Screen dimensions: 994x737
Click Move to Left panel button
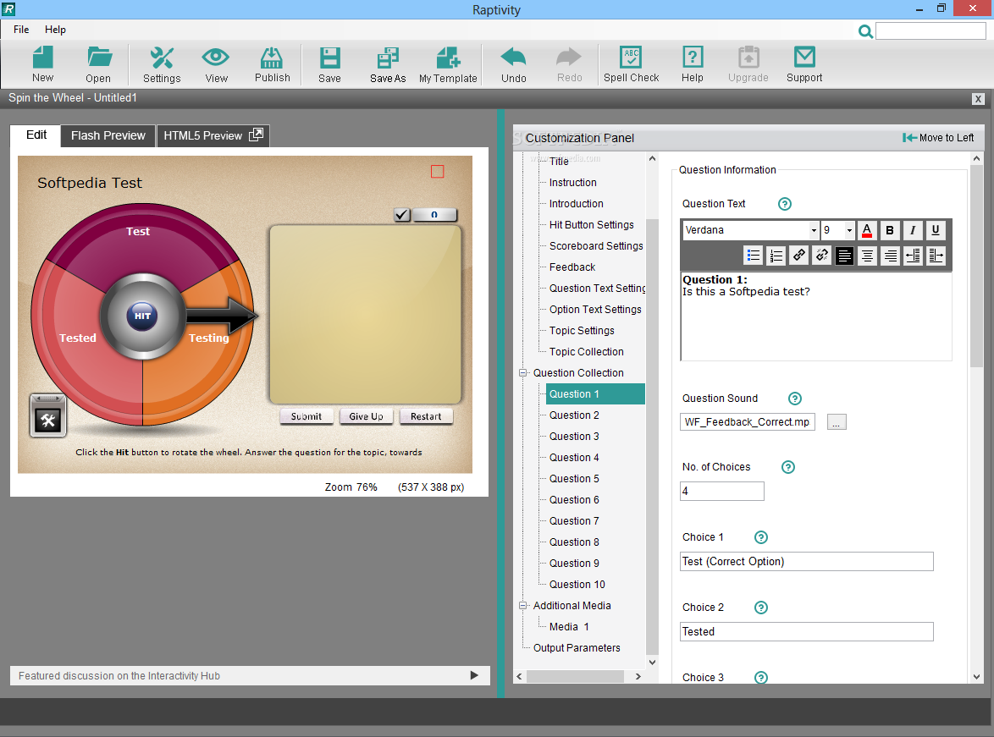click(x=938, y=138)
